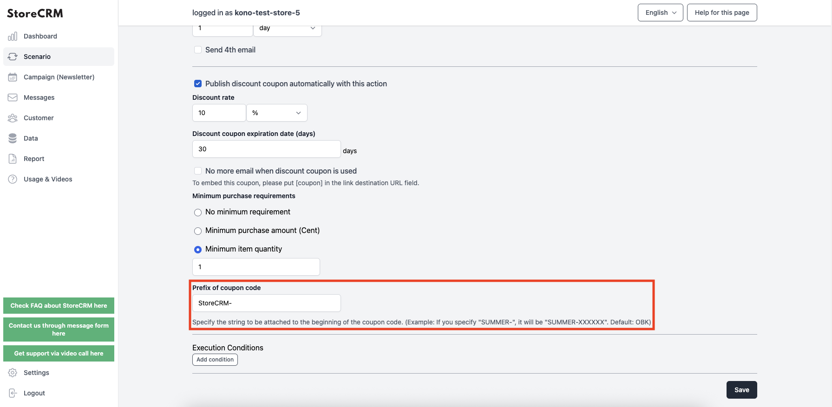Focus the coupon expiration days field
This screenshot has height=407, width=832.
[267, 149]
